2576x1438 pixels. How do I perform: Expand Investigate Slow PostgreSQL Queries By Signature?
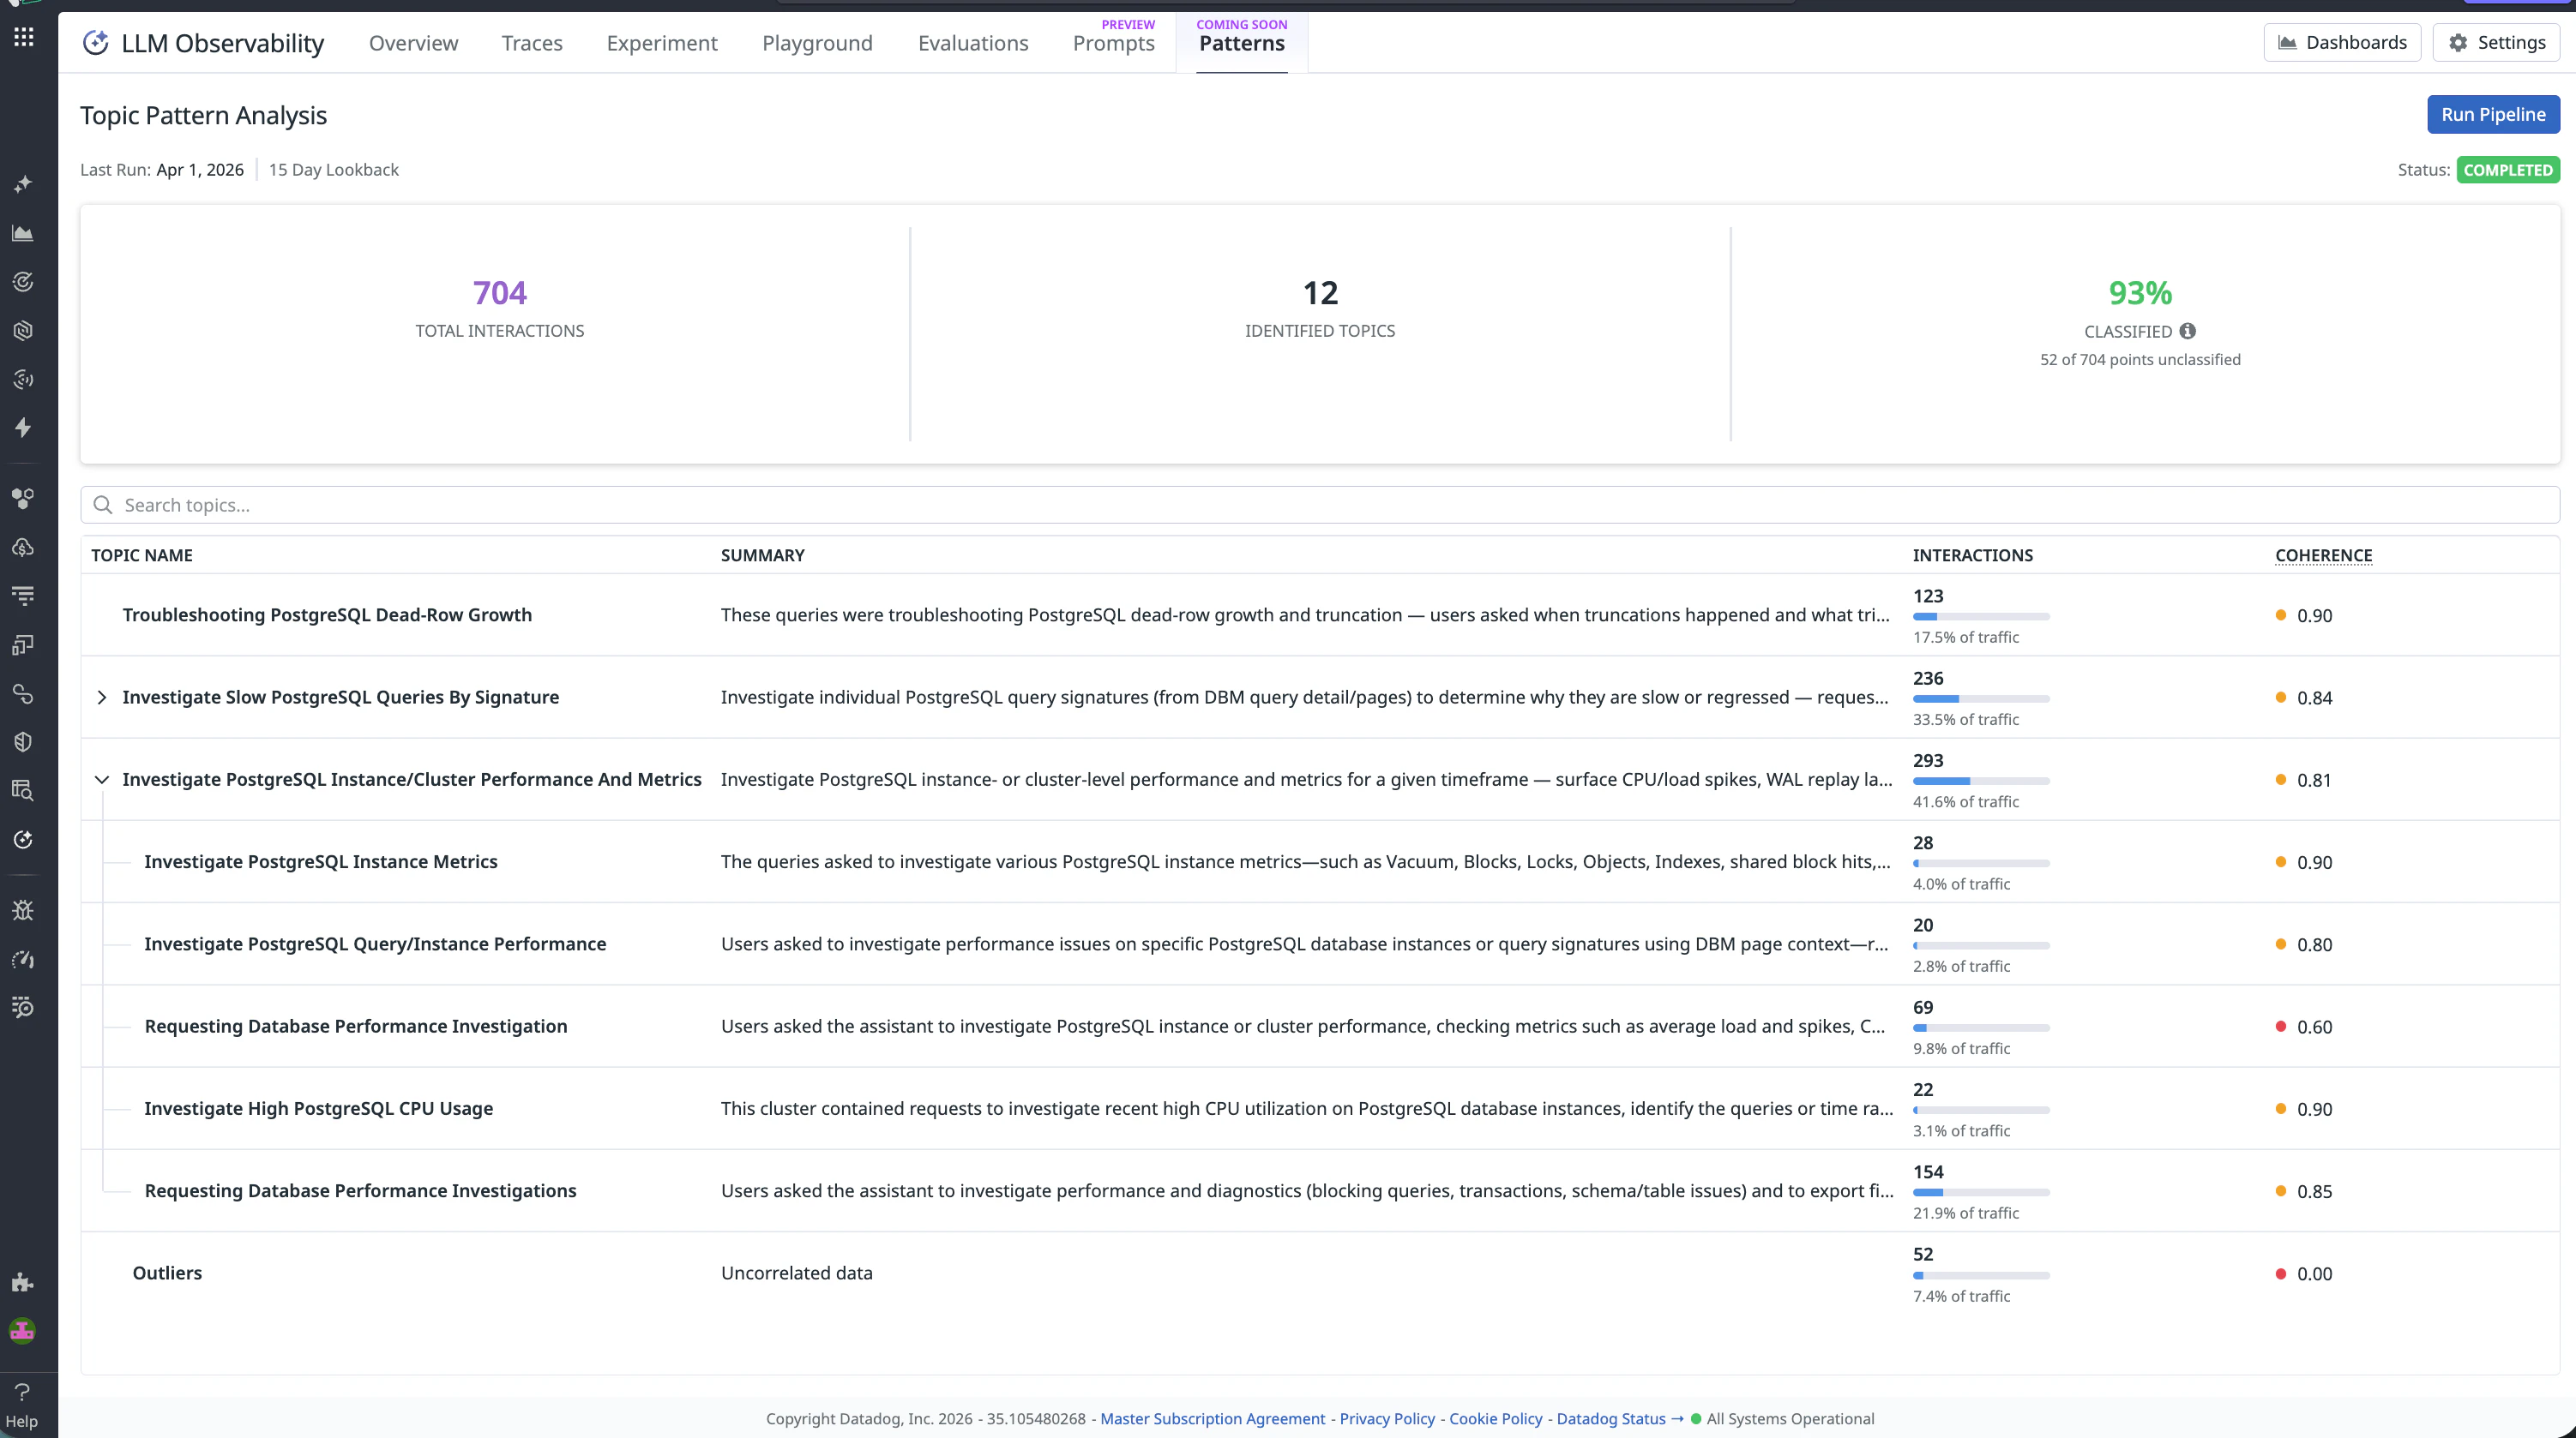coord(101,698)
